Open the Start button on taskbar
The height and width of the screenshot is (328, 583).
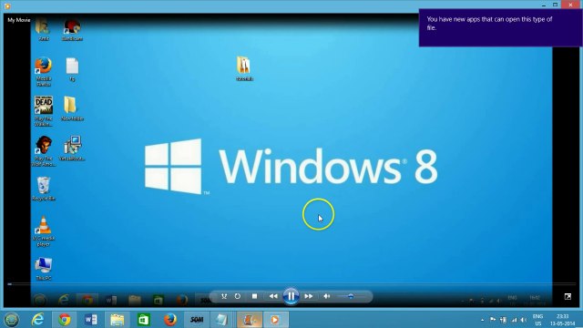pos(12,320)
